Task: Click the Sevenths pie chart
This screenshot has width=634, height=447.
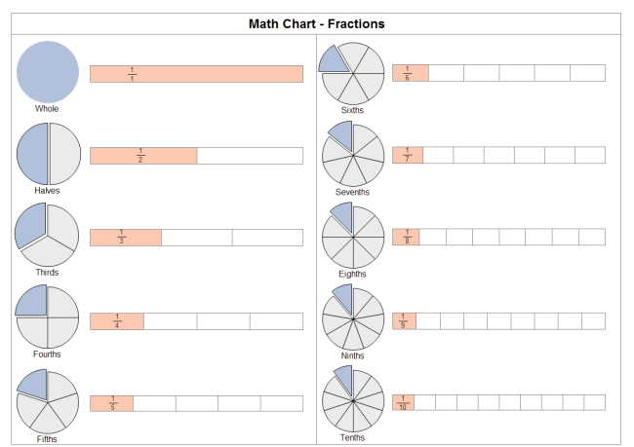Action: 352,155
